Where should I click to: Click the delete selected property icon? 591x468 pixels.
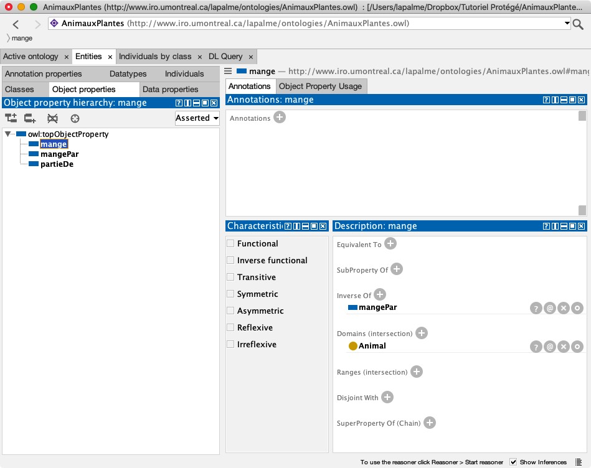coord(53,118)
